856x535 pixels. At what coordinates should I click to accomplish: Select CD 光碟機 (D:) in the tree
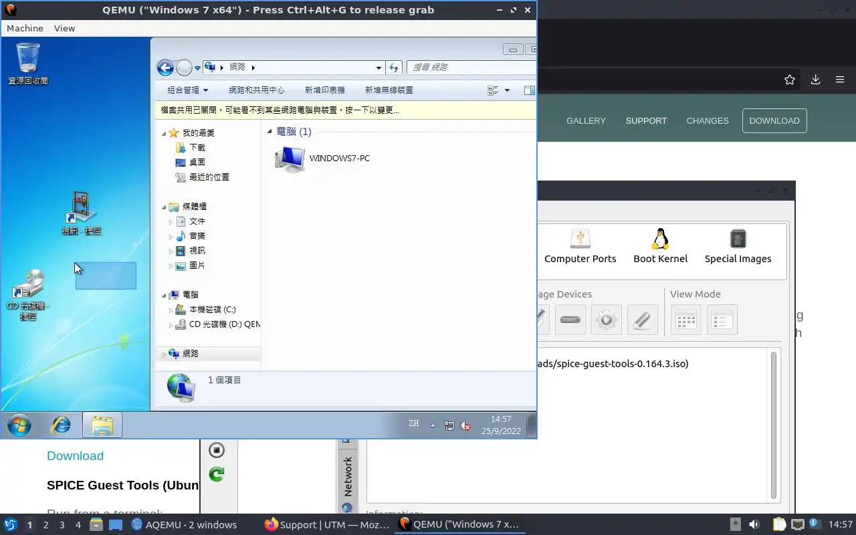coord(217,324)
